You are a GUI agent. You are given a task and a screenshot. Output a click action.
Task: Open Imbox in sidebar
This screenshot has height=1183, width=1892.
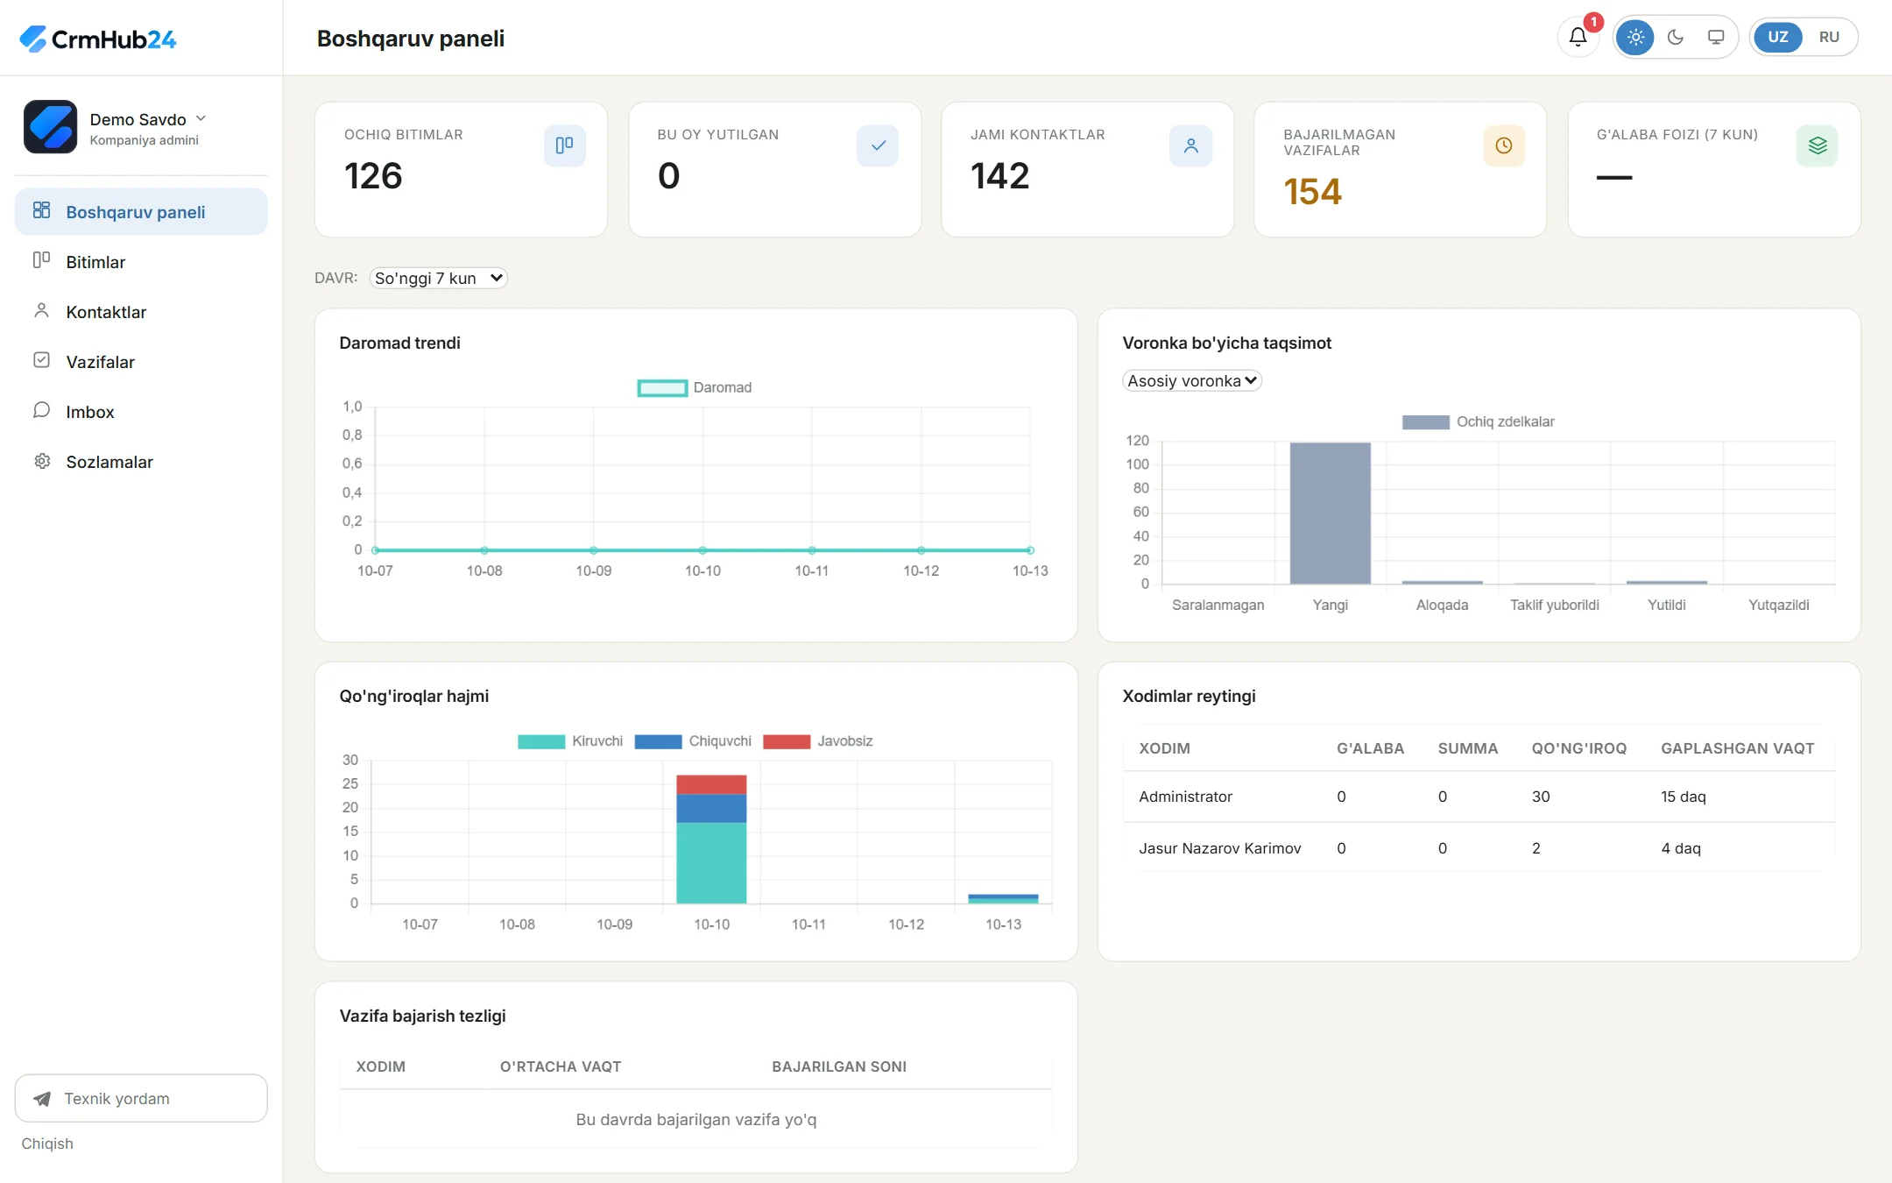pyautogui.click(x=141, y=411)
